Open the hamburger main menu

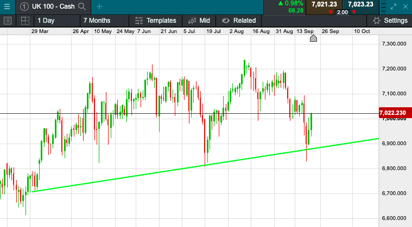pyautogui.click(x=7, y=7)
